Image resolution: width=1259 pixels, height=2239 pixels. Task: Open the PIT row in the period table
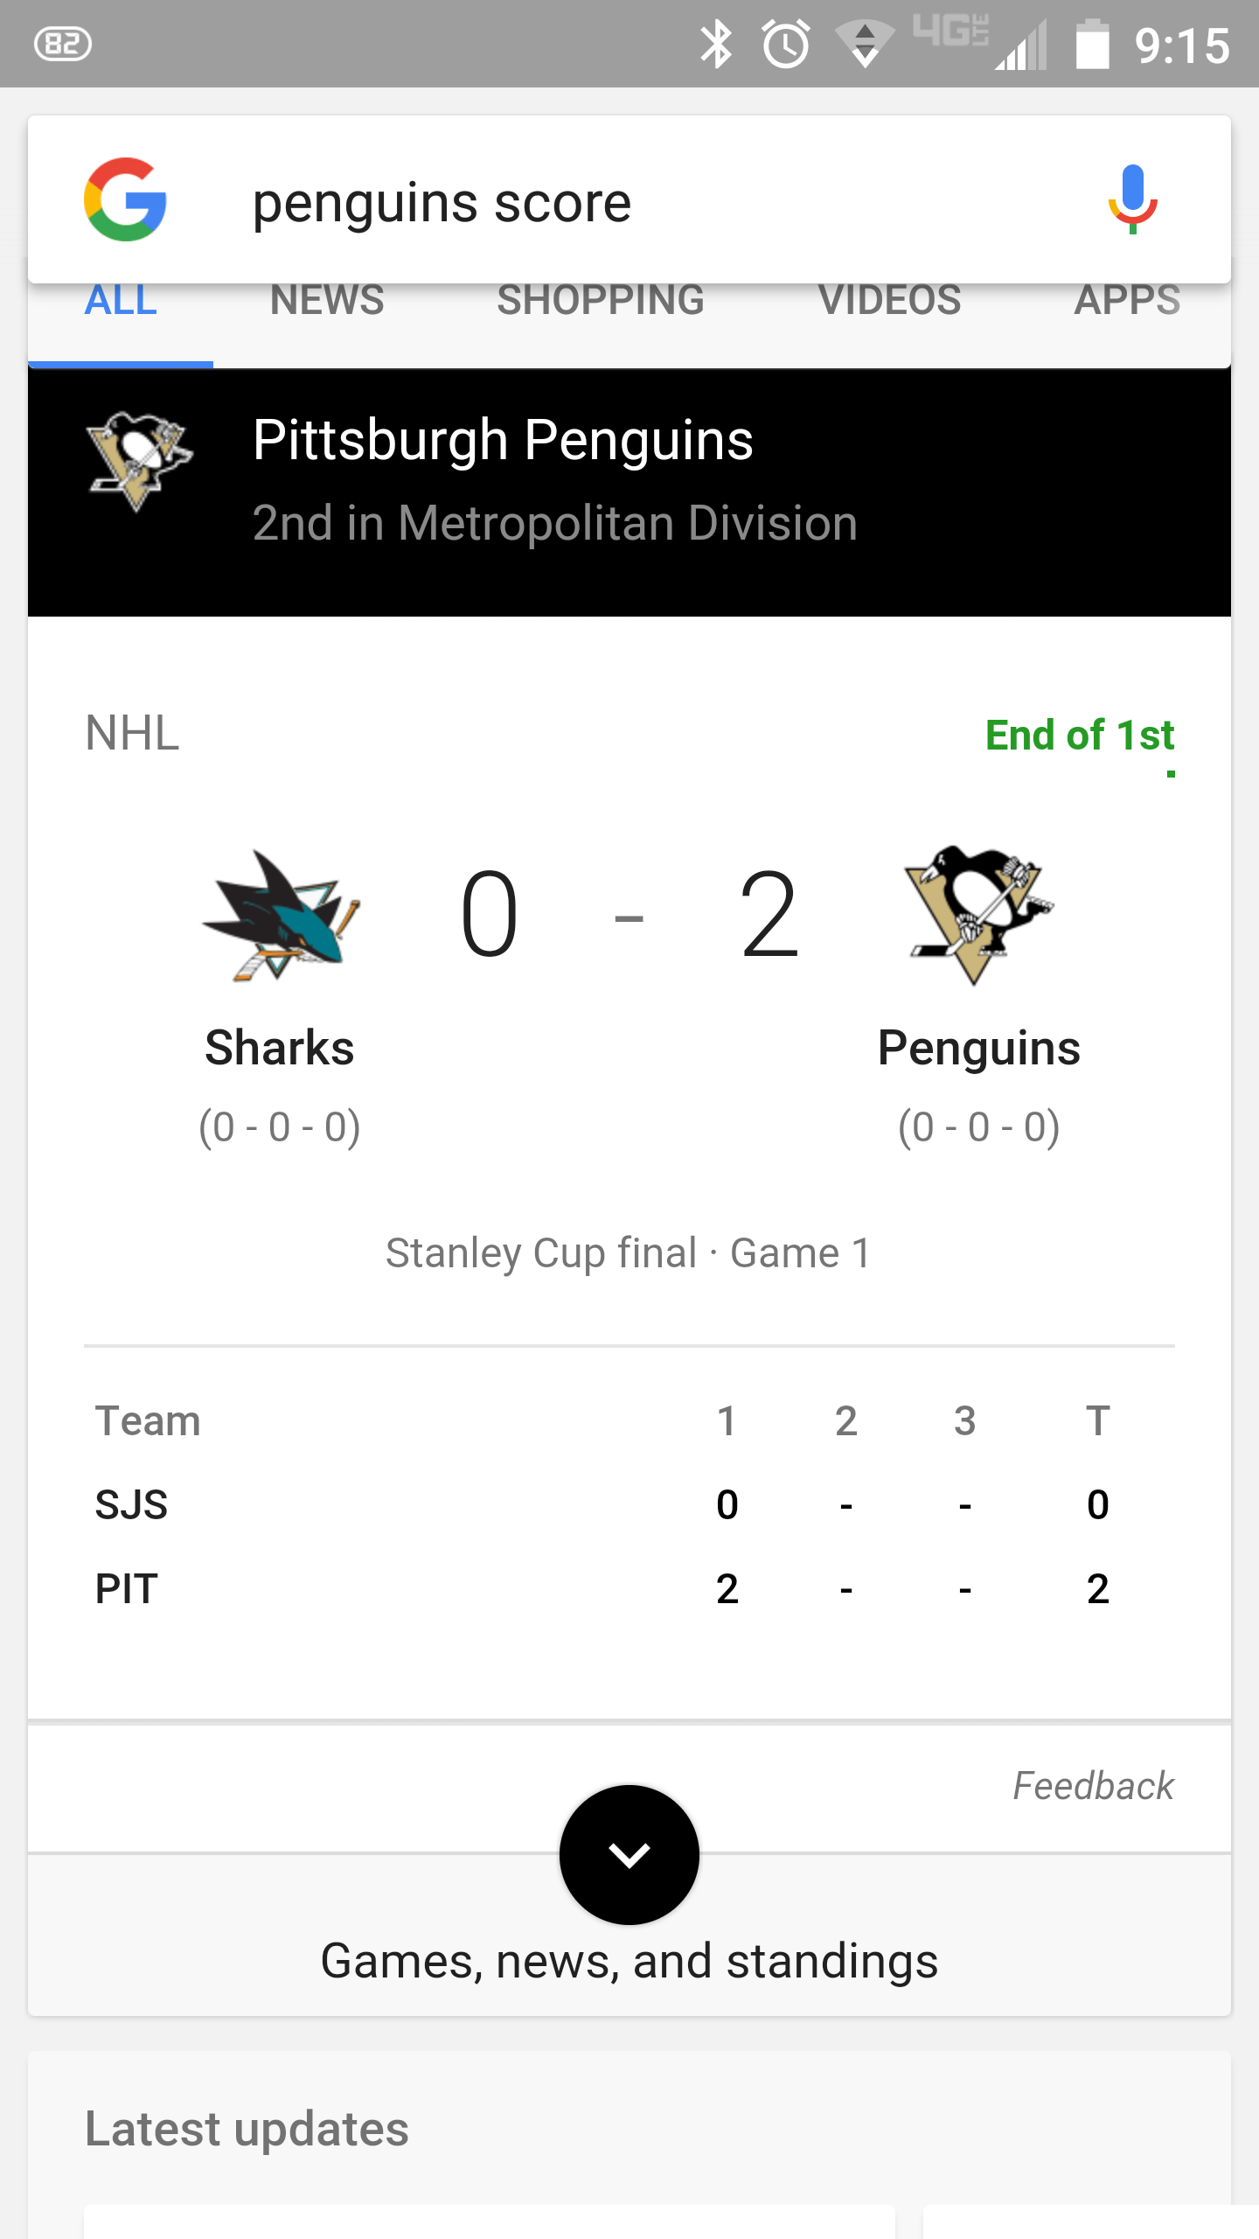629,1588
